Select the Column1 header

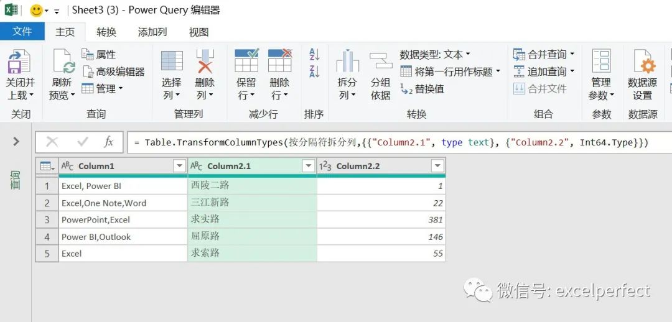pyautogui.click(x=123, y=166)
